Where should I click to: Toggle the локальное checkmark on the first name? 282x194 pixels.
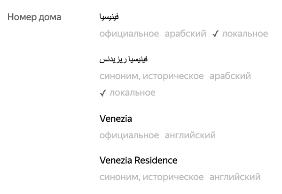pos(215,34)
